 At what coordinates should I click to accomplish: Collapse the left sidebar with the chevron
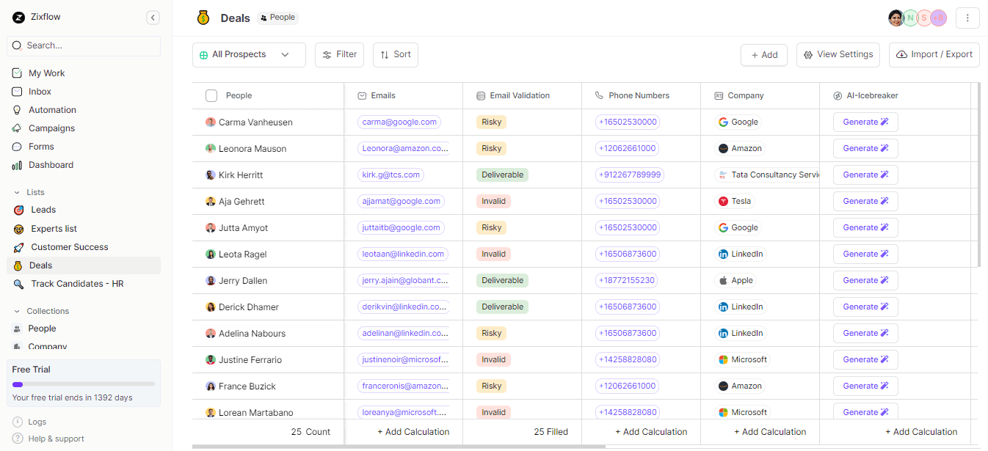pos(153,17)
